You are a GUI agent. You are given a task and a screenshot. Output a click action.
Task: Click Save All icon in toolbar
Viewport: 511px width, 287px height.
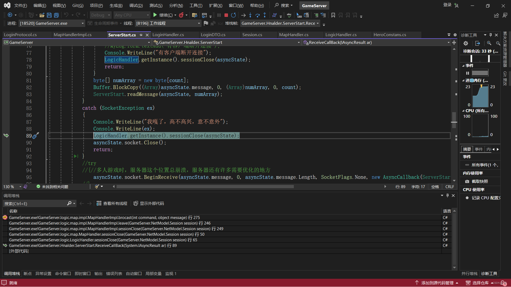point(56,15)
